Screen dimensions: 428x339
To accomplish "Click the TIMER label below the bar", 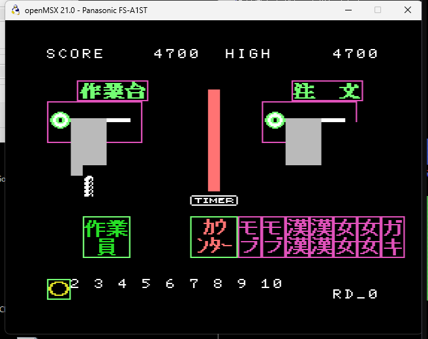I will click(214, 201).
